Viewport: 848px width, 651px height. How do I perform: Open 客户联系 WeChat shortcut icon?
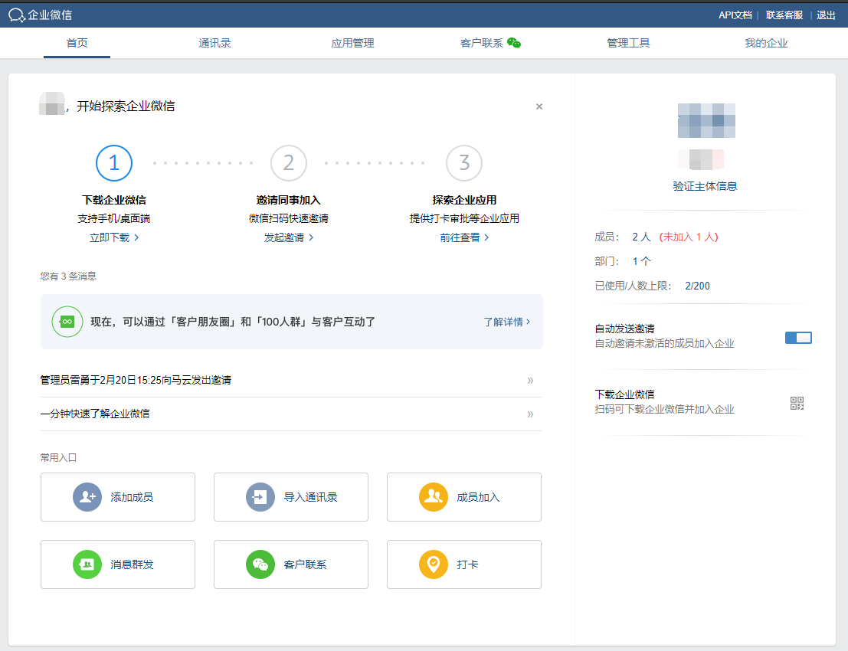coord(260,564)
